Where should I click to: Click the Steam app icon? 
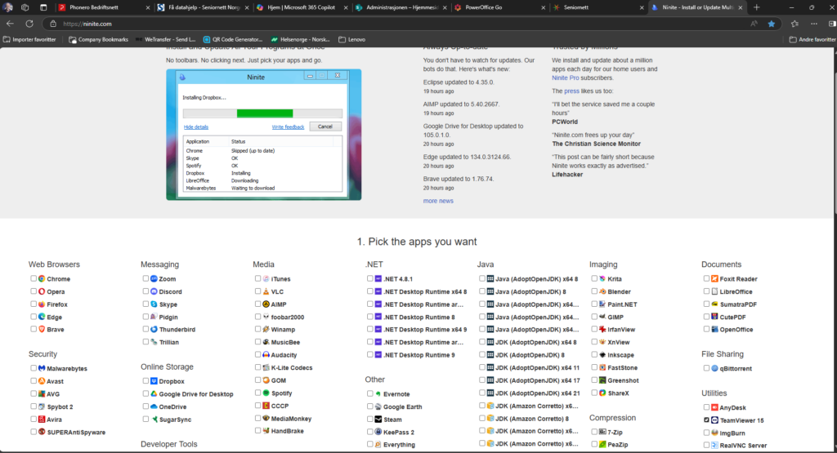[378, 420]
